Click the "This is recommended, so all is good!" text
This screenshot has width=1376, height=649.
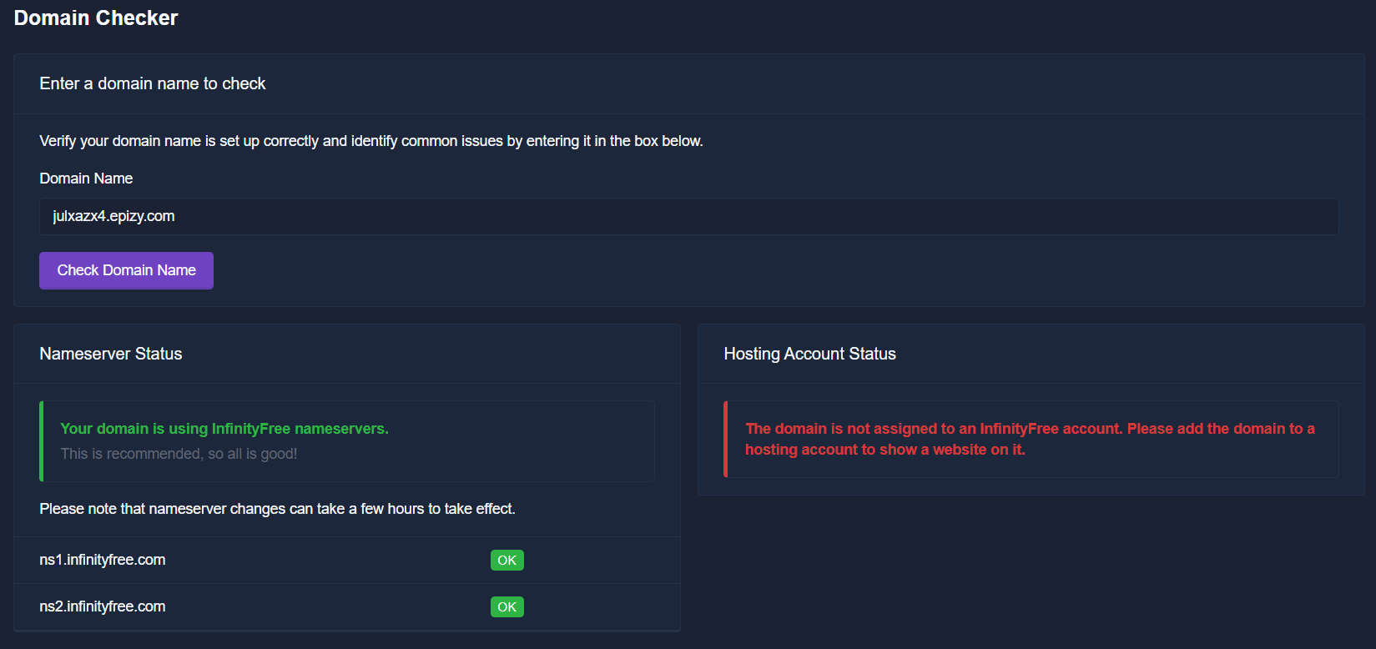tap(179, 454)
